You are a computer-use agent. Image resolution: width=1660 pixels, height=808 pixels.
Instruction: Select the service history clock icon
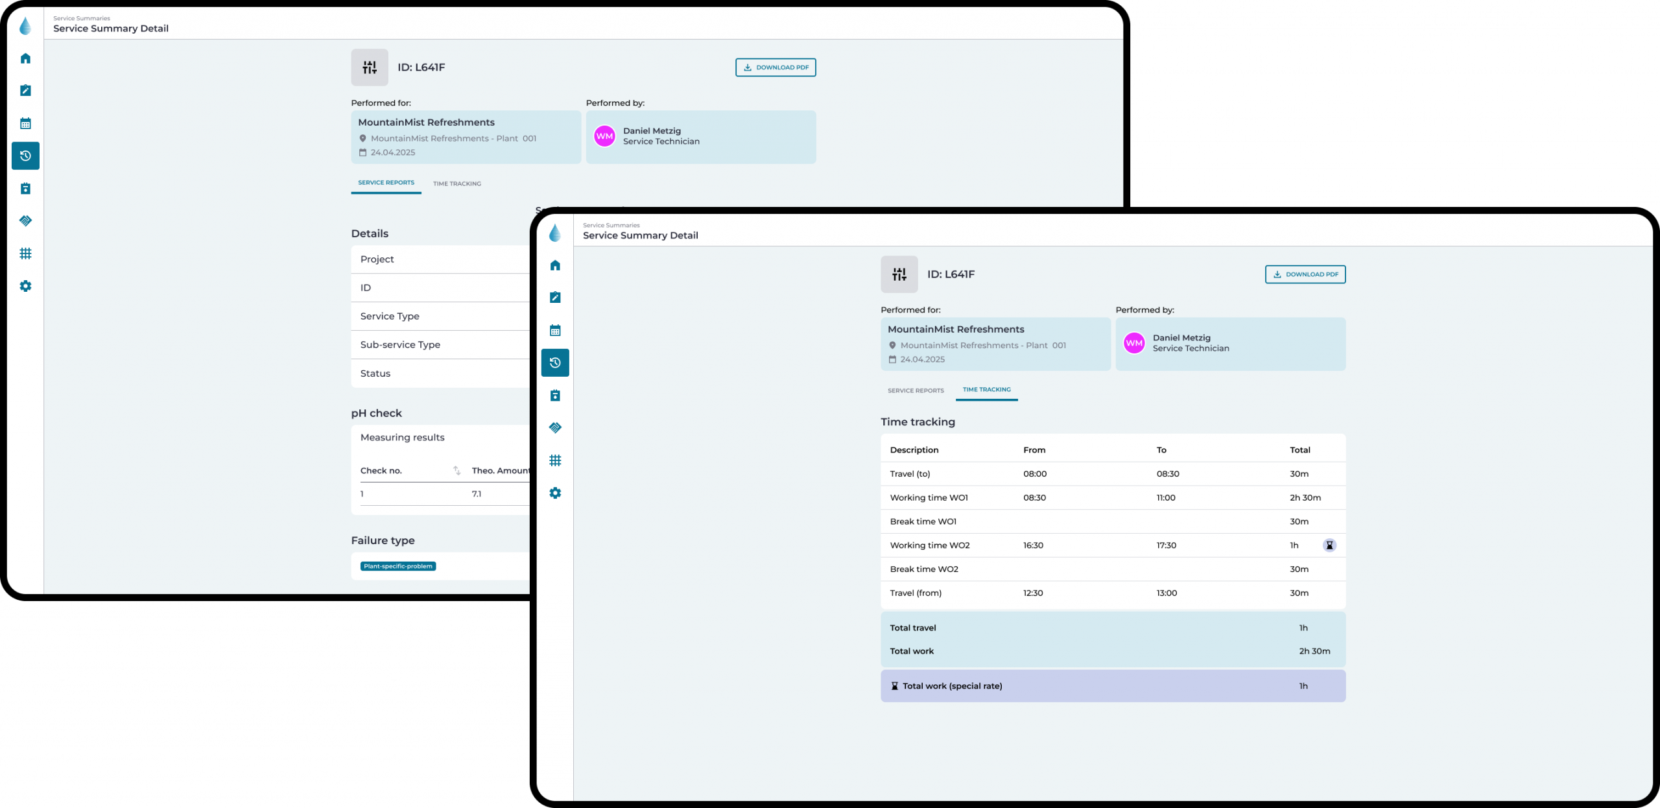pyautogui.click(x=555, y=362)
